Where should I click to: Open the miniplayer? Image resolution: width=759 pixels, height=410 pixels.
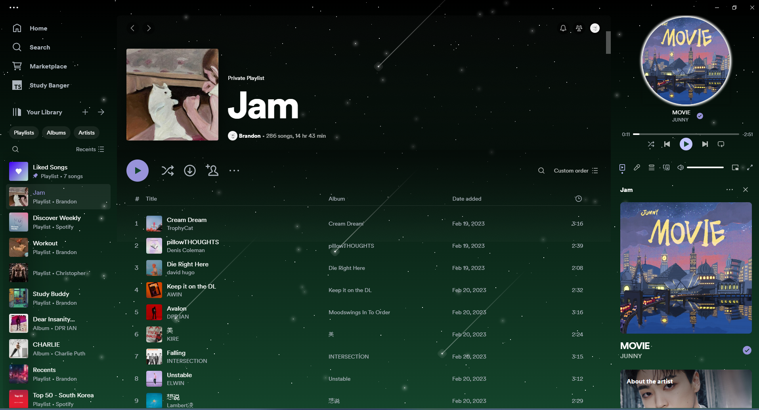coord(735,167)
